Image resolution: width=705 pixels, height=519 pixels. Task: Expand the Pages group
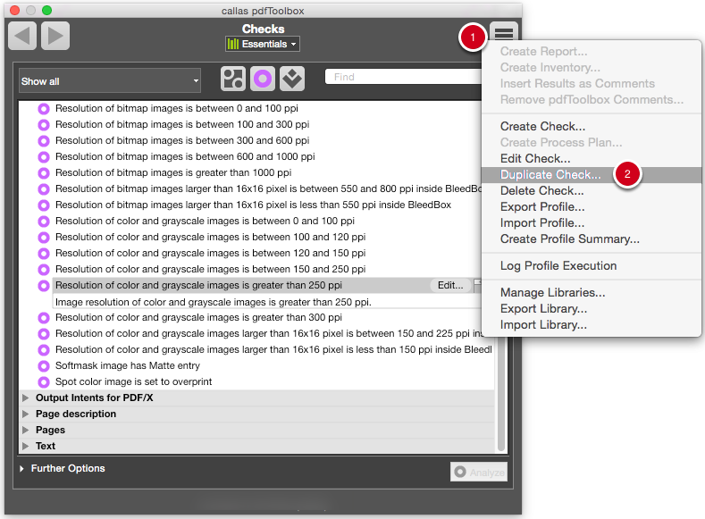tap(26, 430)
